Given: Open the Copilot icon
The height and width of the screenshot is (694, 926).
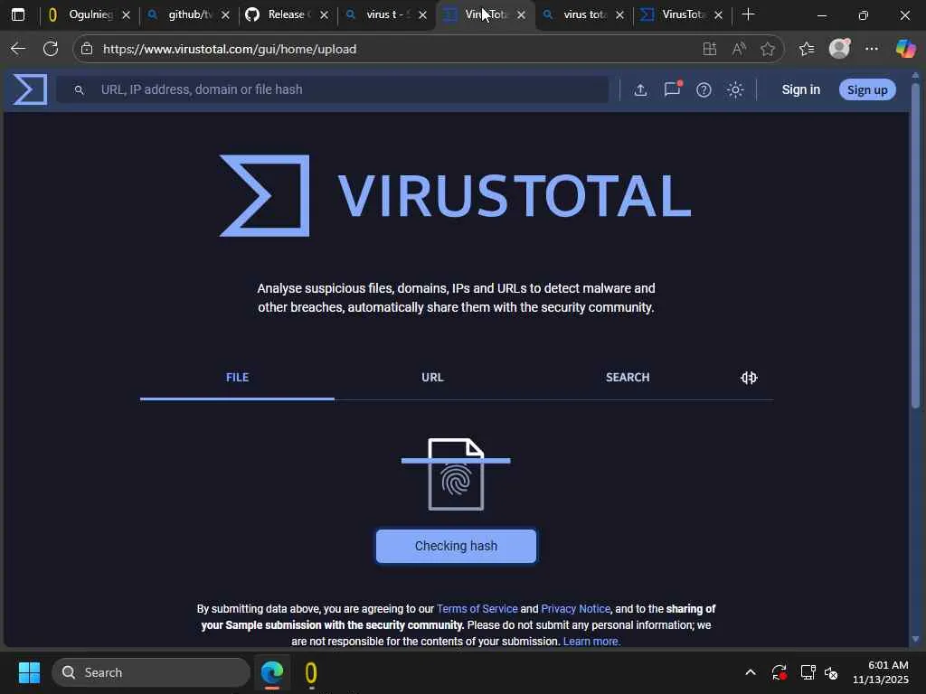Looking at the screenshot, I should [904, 49].
